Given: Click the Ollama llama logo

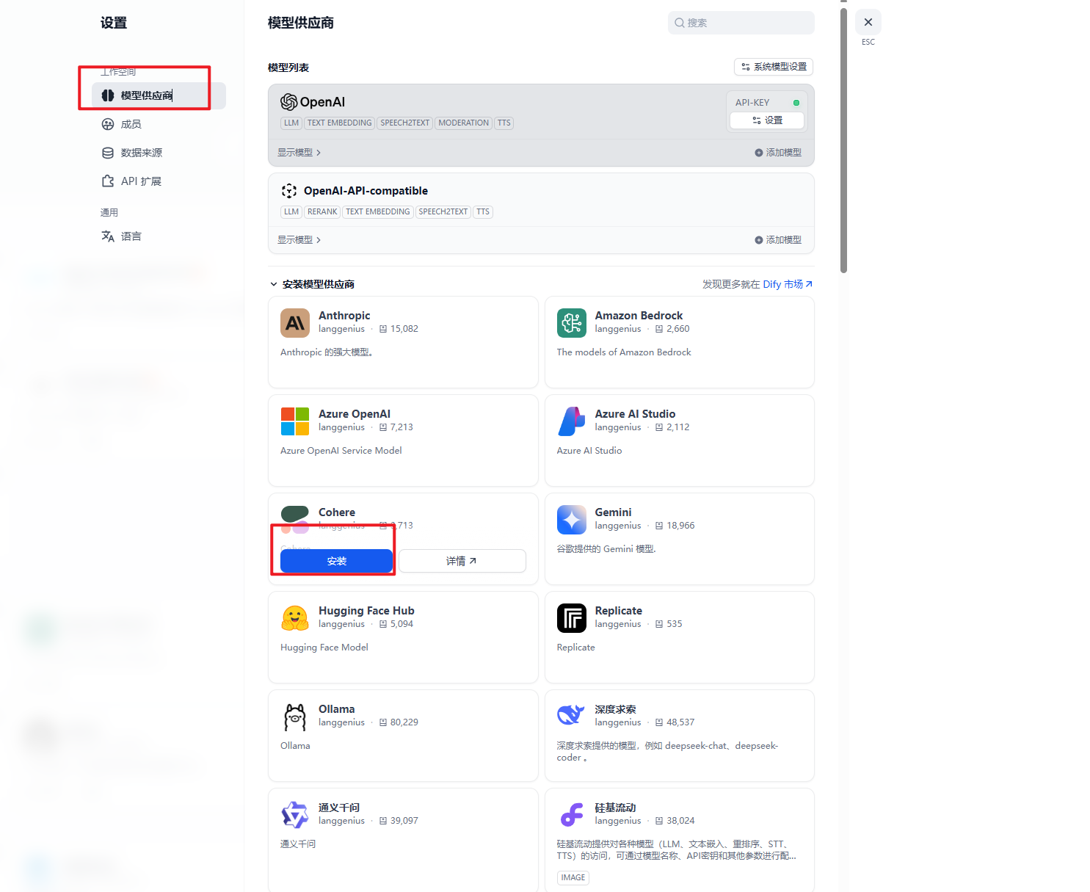Looking at the screenshot, I should click(x=295, y=717).
